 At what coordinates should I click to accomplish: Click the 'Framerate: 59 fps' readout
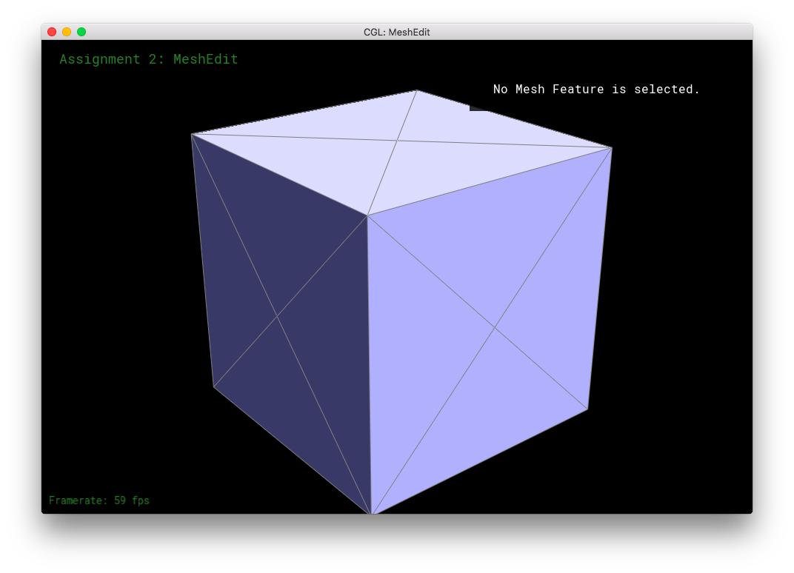click(99, 500)
